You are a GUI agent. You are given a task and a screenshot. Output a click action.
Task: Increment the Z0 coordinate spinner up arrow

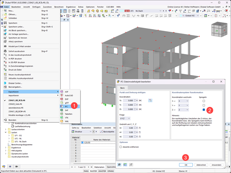click(x=135, y=109)
